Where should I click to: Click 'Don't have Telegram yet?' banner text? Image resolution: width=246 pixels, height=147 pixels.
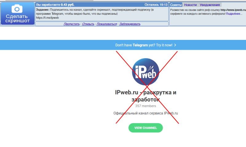coord(144,45)
